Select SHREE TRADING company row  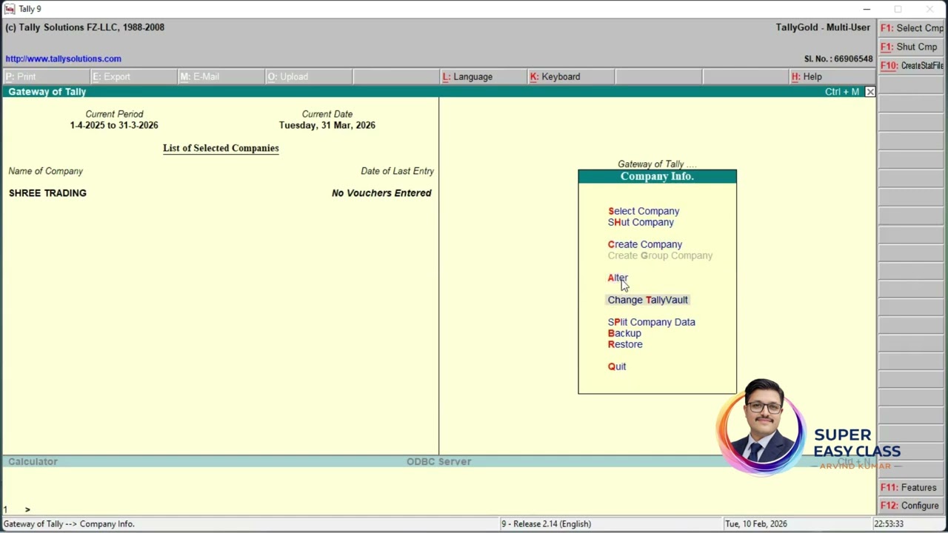coord(220,193)
